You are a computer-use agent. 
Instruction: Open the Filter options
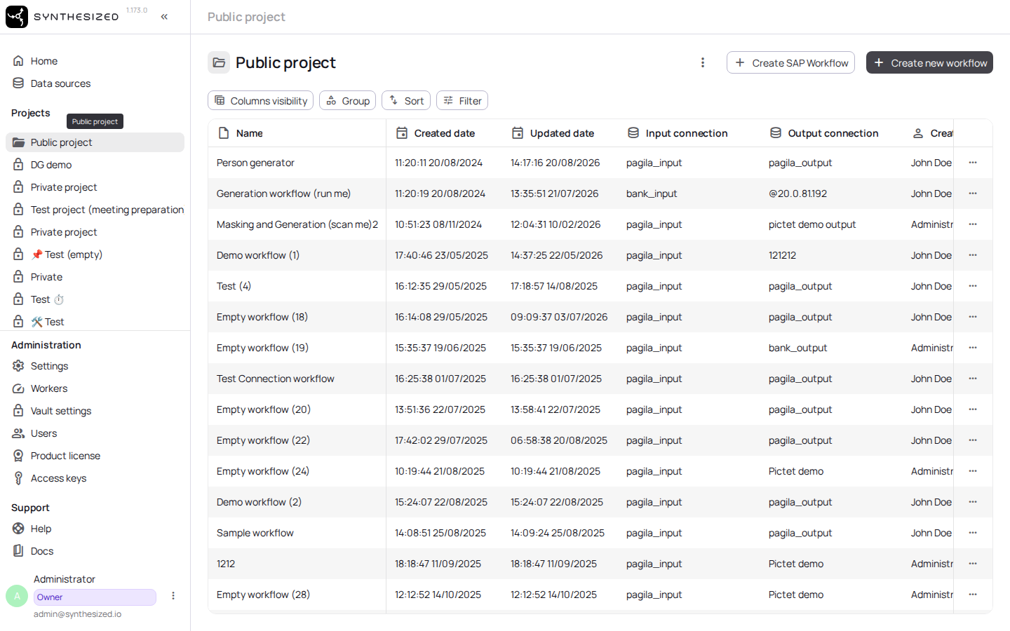tap(462, 100)
